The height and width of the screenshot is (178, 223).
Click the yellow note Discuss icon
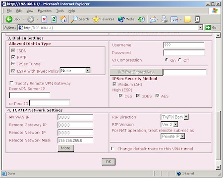188,19
